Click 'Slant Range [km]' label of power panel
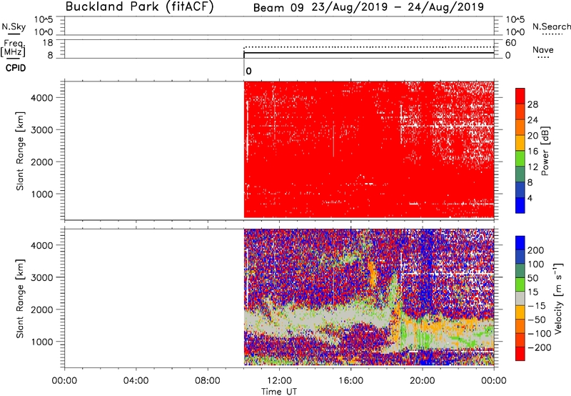 pyautogui.click(x=20, y=151)
